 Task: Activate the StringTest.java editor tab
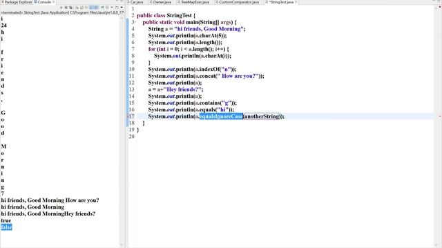(x=281, y=2)
